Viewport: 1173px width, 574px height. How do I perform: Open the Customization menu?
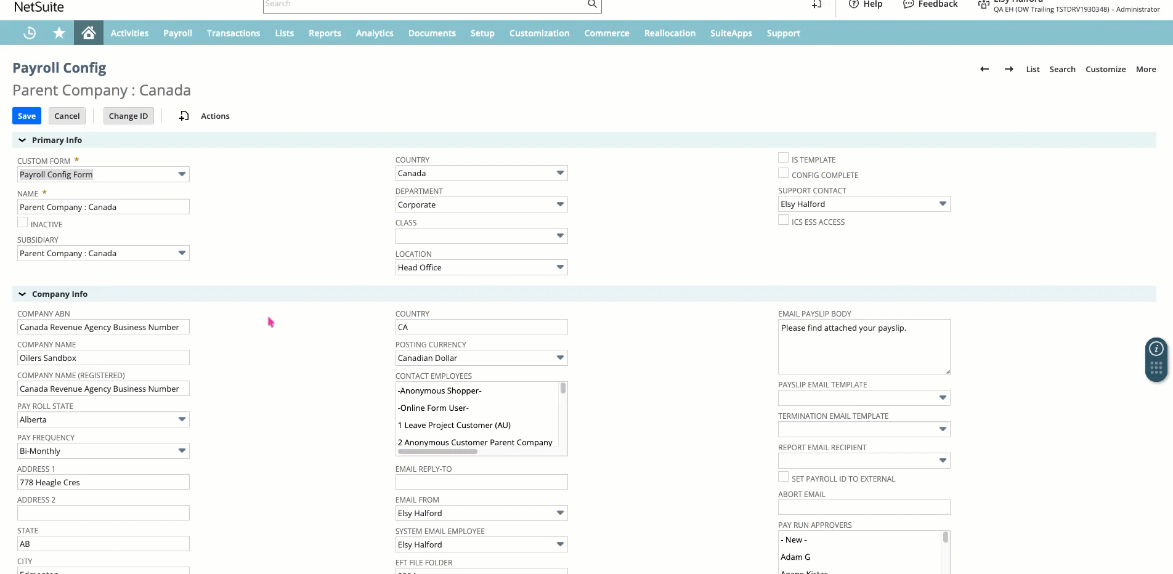pyautogui.click(x=539, y=33)
